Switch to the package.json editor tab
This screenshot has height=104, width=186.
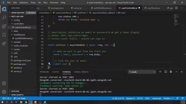point(56,8)
